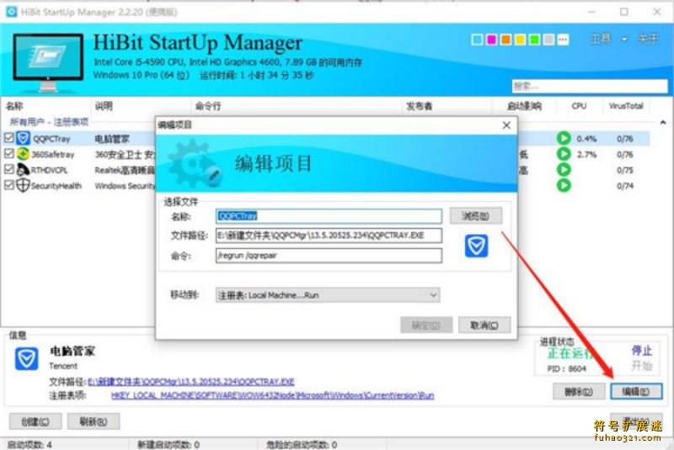Click the 搜索 search field

pos(589,87)
